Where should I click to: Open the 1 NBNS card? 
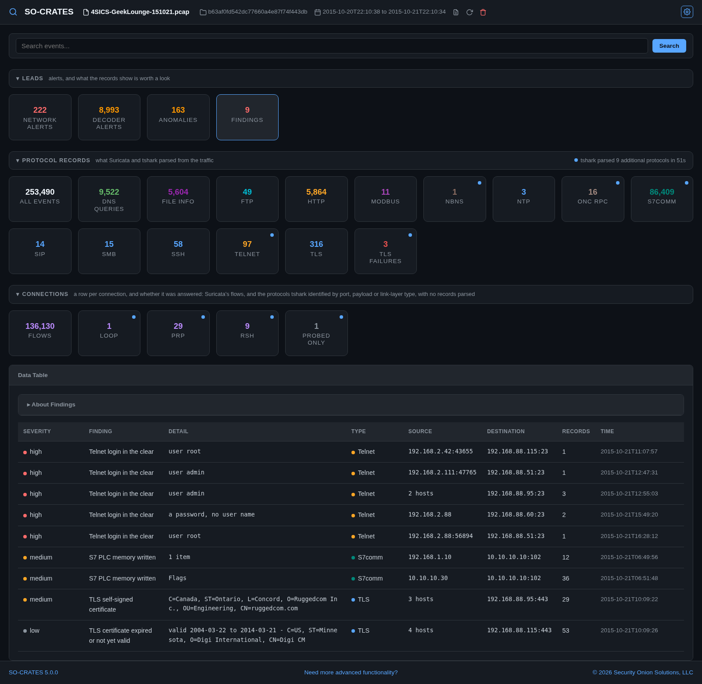pyautogui.click(x=455, y=199)
